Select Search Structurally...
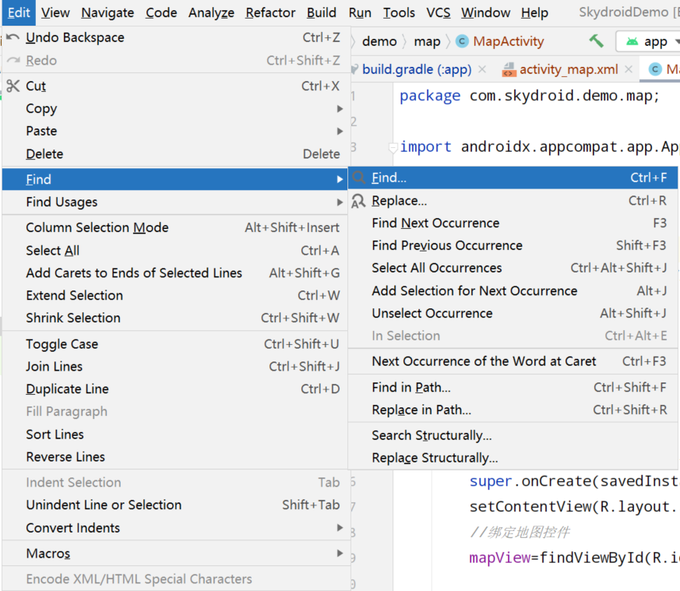The height and width of the screenshot is (591, 680). tap(513, 435)
